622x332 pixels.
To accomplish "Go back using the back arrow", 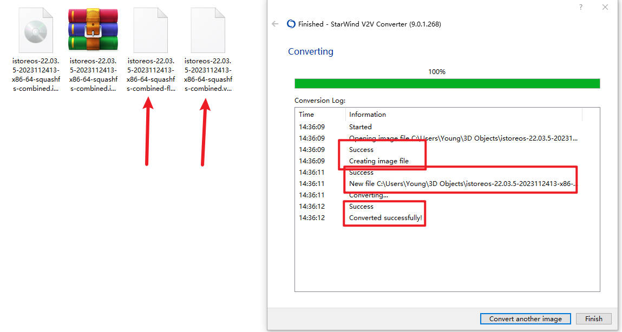I will (275, 24).
